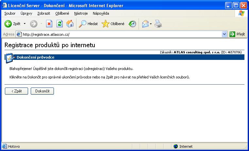Viewport: 249px width, 151px height.
Task: Click the customer name "ATLAS consulting spol. s r.o."
Action: pos(197,52)
